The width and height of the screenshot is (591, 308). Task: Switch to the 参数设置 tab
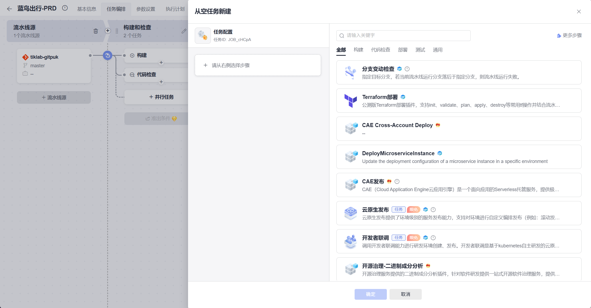(145, 9)
